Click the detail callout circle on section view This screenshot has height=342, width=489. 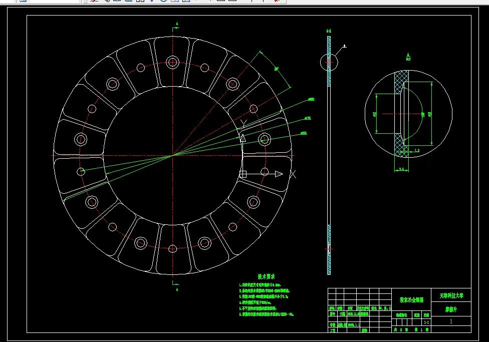(x=329, y=63)
